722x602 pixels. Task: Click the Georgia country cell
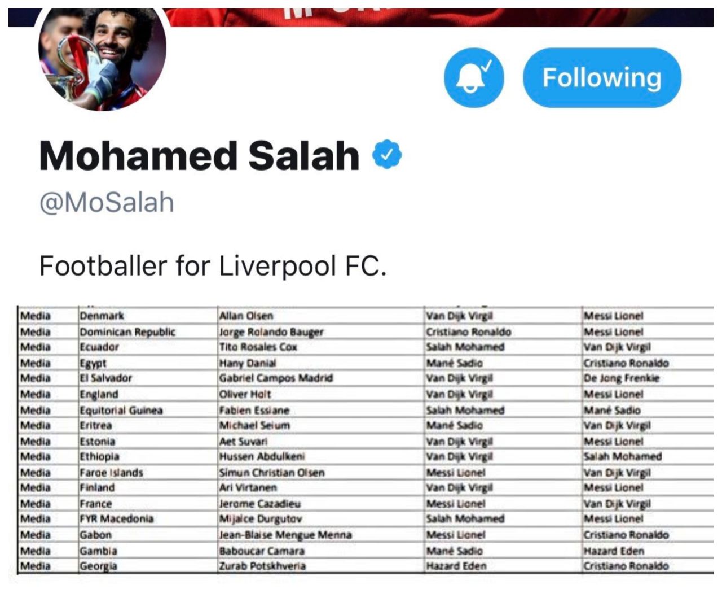[147, 566]
